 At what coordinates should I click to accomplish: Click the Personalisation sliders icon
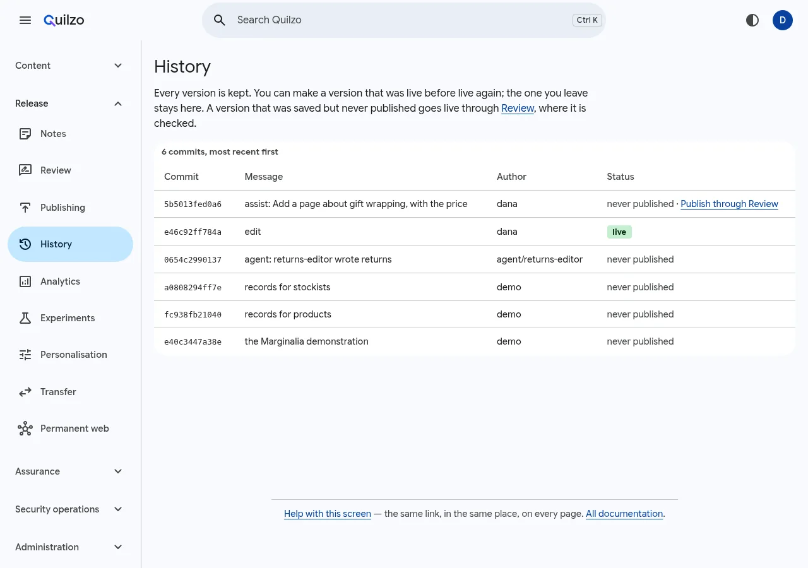click(25, 355)
